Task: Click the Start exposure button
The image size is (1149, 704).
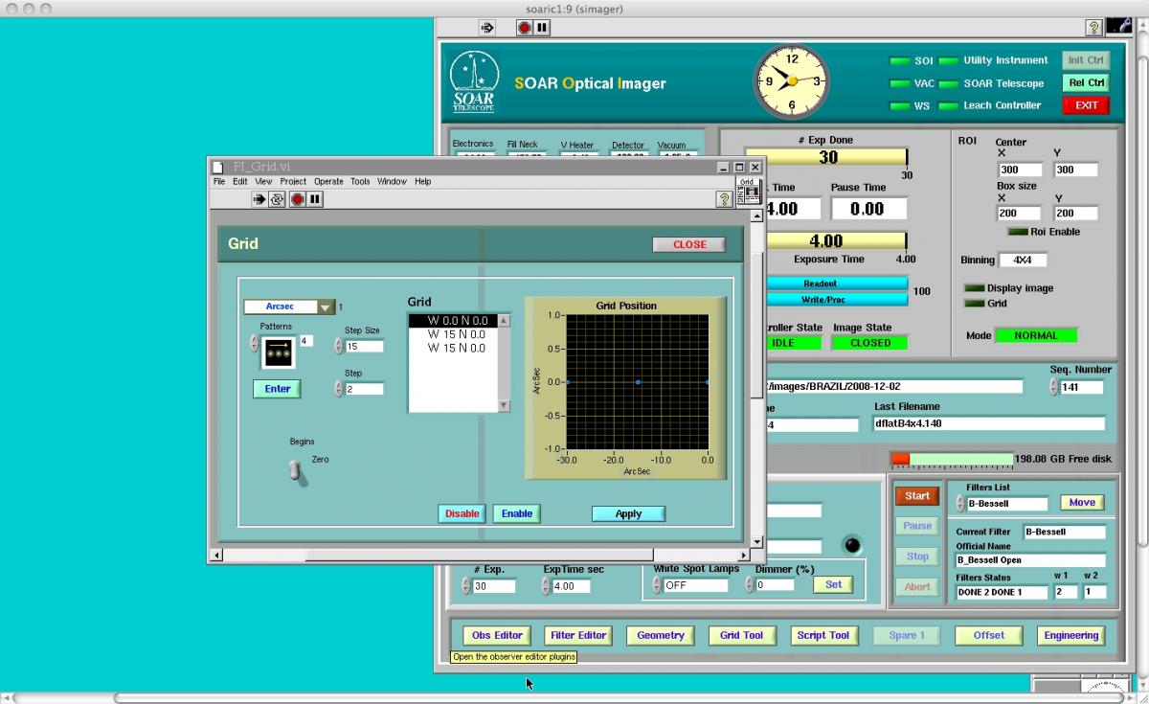Action: point(917,496)
